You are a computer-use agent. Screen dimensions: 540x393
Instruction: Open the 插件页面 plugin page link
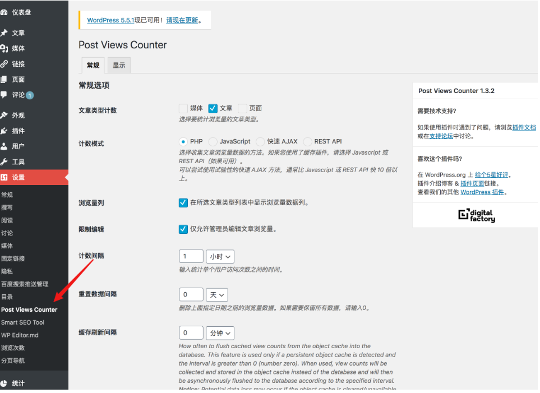(472, 183)
